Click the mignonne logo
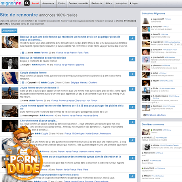 click(x=11, y=3)
